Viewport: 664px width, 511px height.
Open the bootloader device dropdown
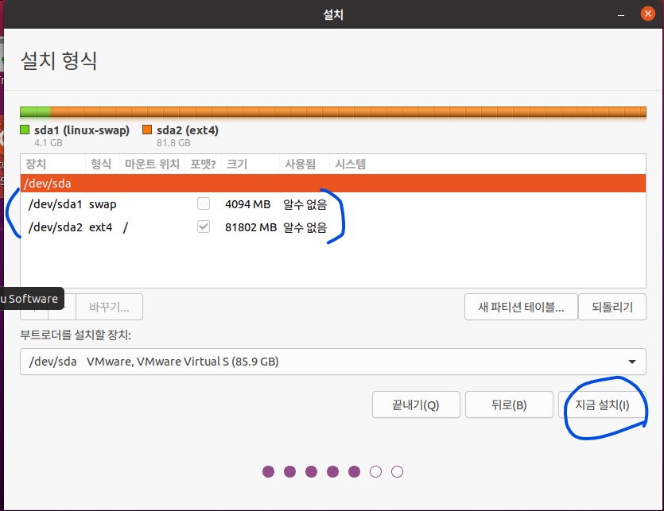tap(333, 362)
